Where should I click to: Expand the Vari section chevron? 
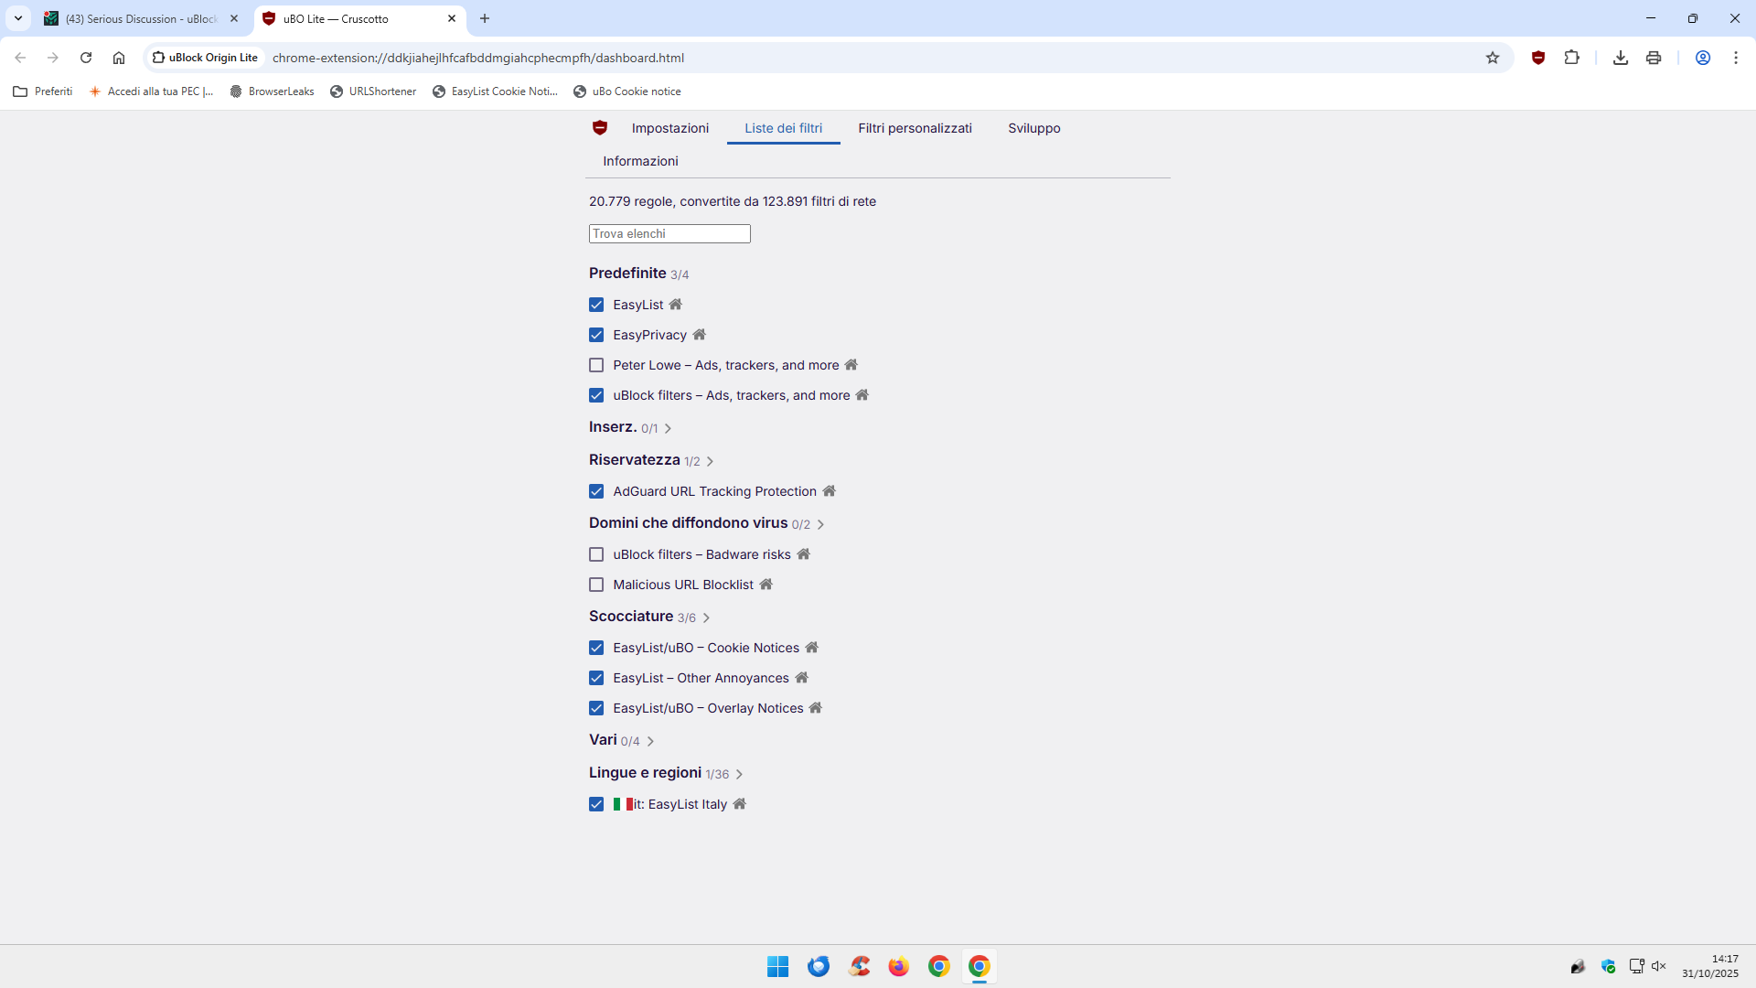tap(650, 741)
